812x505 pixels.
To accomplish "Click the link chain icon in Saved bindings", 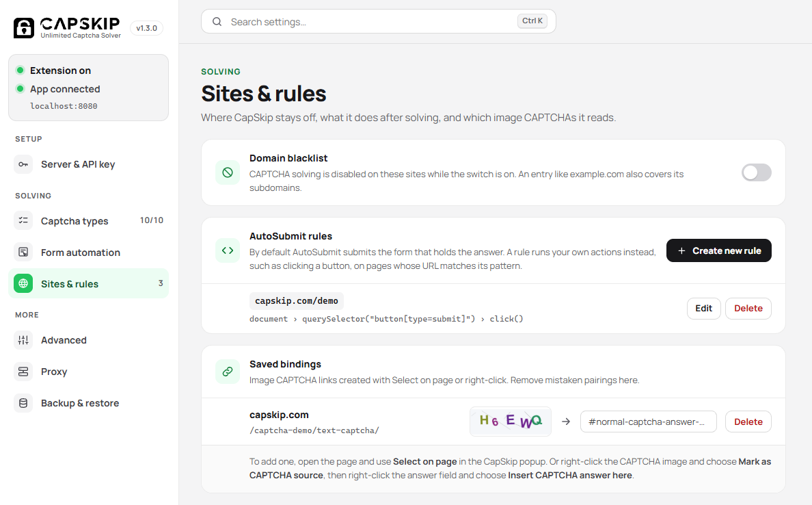I will click(x=228, y=372).
